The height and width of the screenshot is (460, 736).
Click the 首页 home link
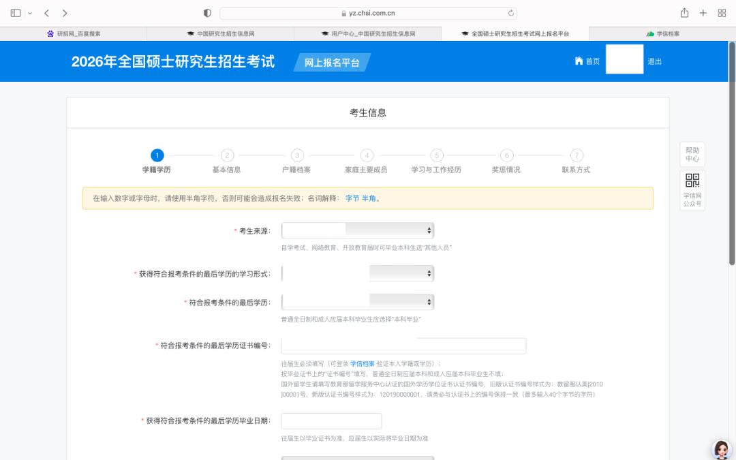point(587,61)
